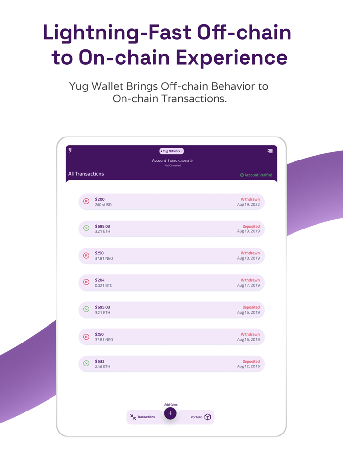The image size is (343, 457).
Task: Click the withdrawn icon on the $204 BTC row
Action: (x=85, y=283)
